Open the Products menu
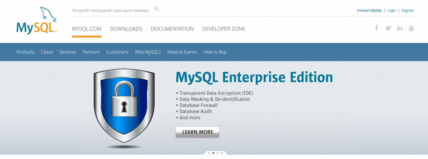 25,52
